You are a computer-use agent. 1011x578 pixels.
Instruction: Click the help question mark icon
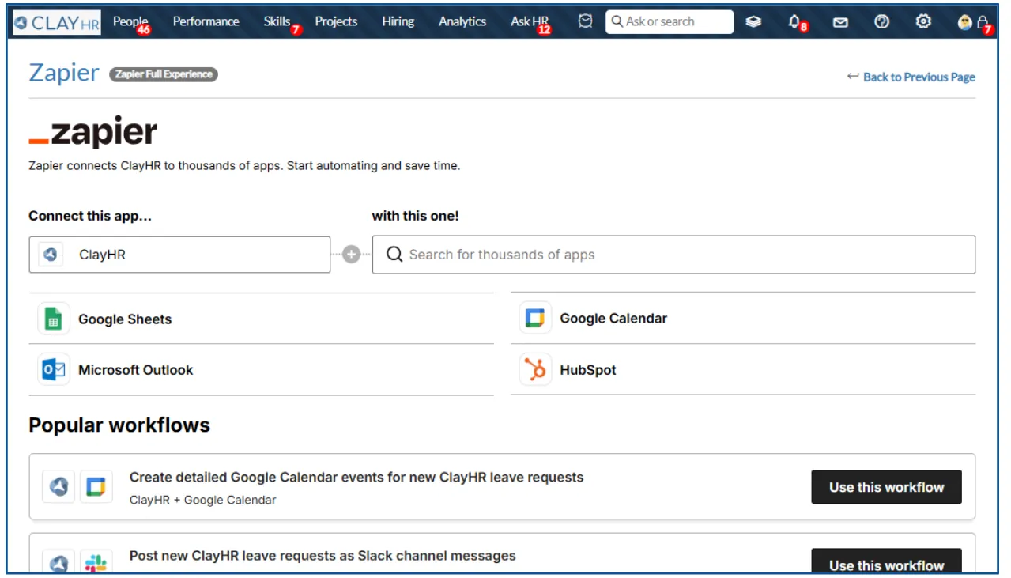882,22
